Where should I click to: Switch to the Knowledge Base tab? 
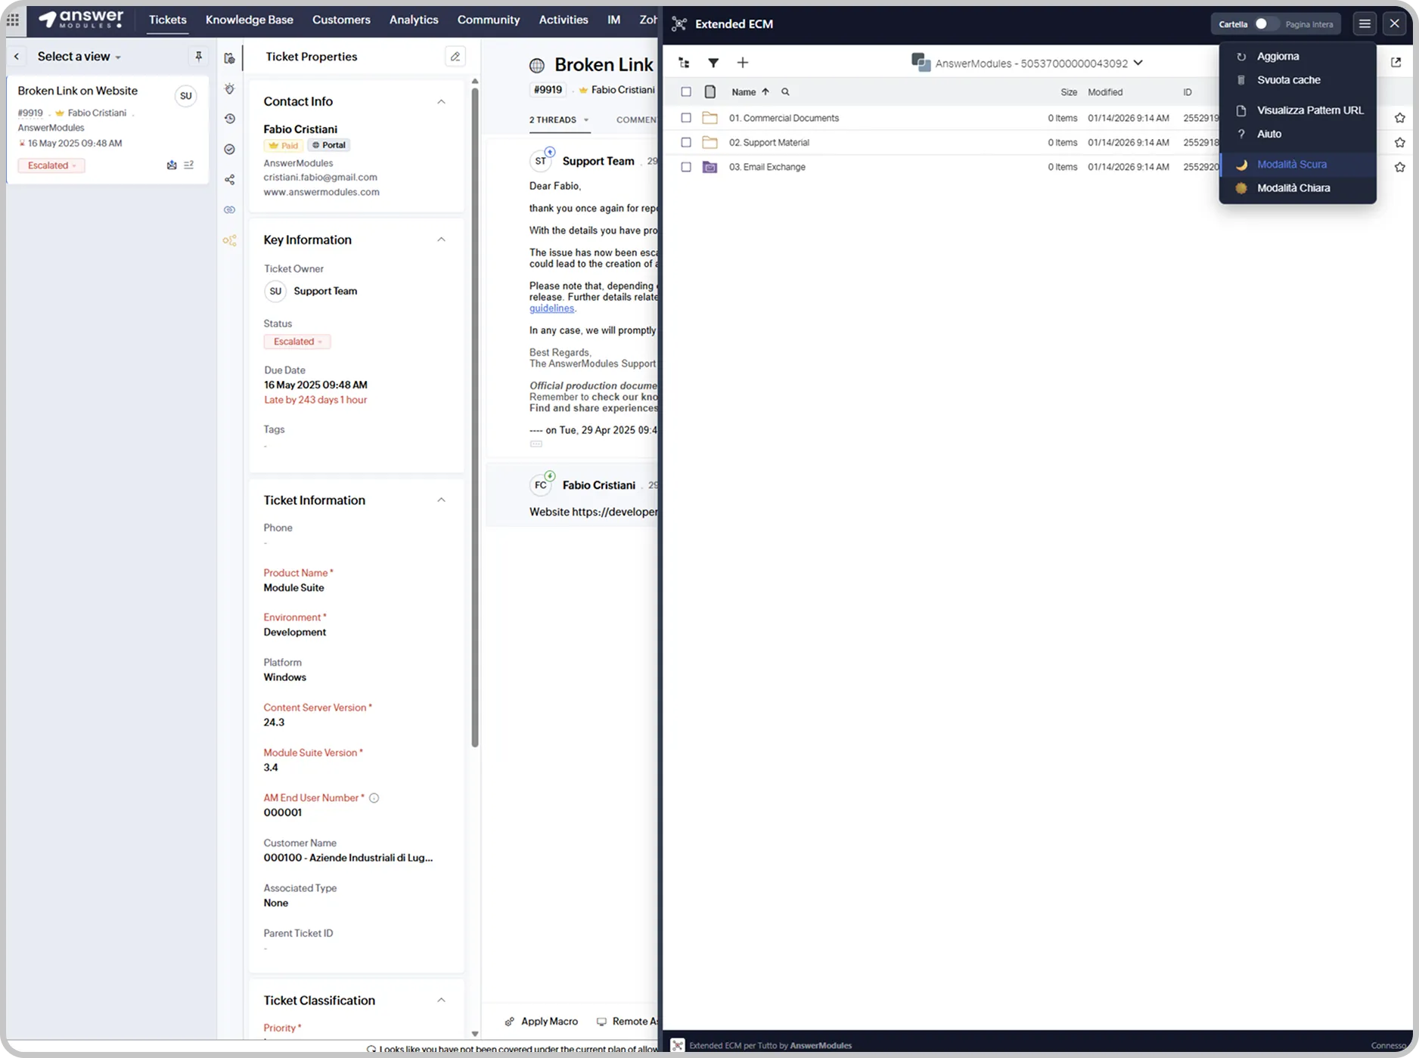(x=249, y=20)
